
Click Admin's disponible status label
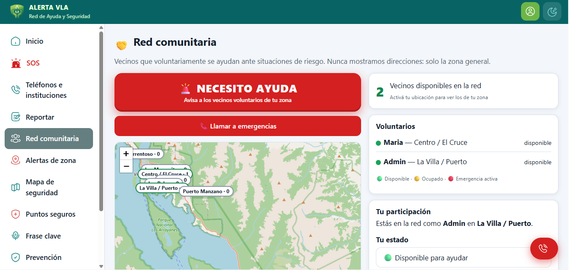point(537,162)
